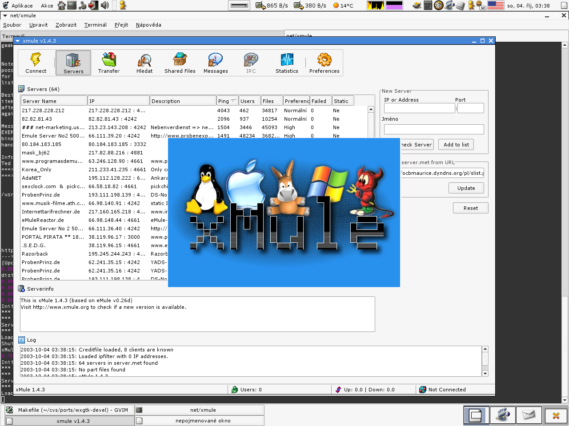This screenshot has width=569, height=426.
Task: Select the Korea_Only server row
Action: click(94, 170)
